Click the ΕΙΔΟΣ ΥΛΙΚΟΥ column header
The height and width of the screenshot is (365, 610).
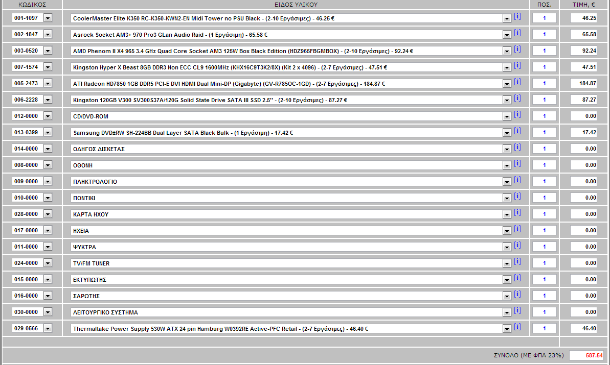point(296,5)
